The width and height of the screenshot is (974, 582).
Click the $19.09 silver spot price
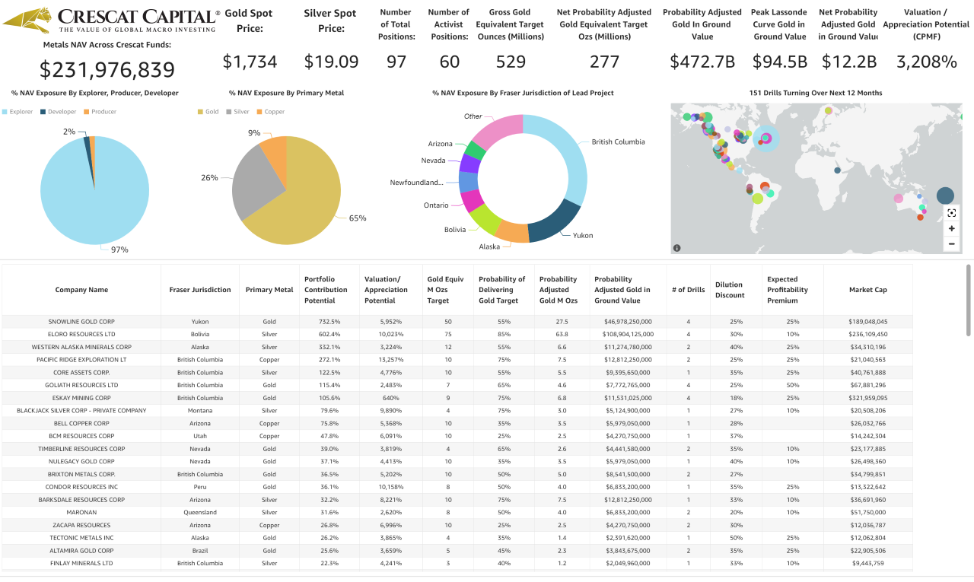click(x=331, y=62)
